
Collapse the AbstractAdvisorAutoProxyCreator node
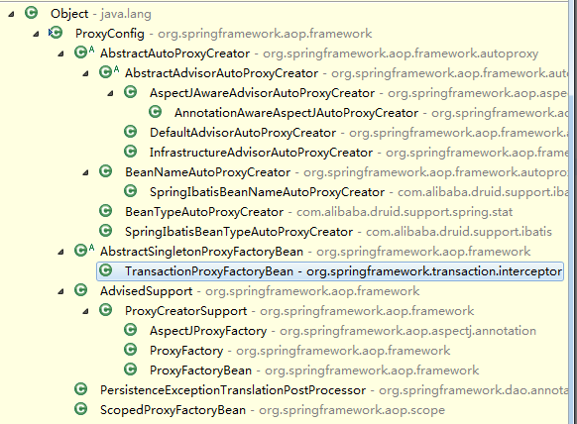[x=85, y=74]
